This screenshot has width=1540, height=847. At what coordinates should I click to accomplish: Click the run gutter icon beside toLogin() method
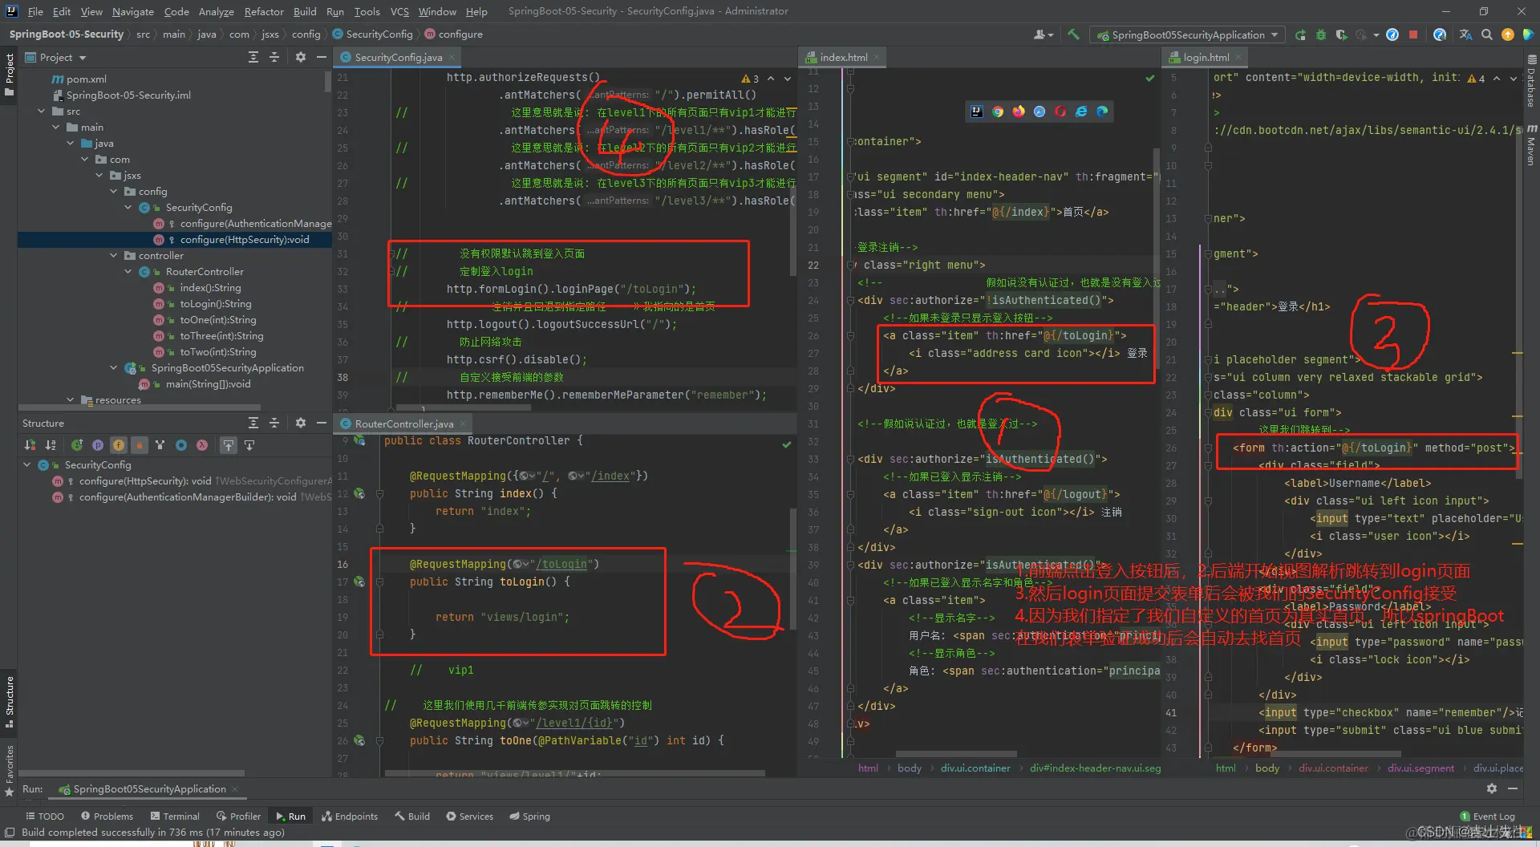coord(359,582)
